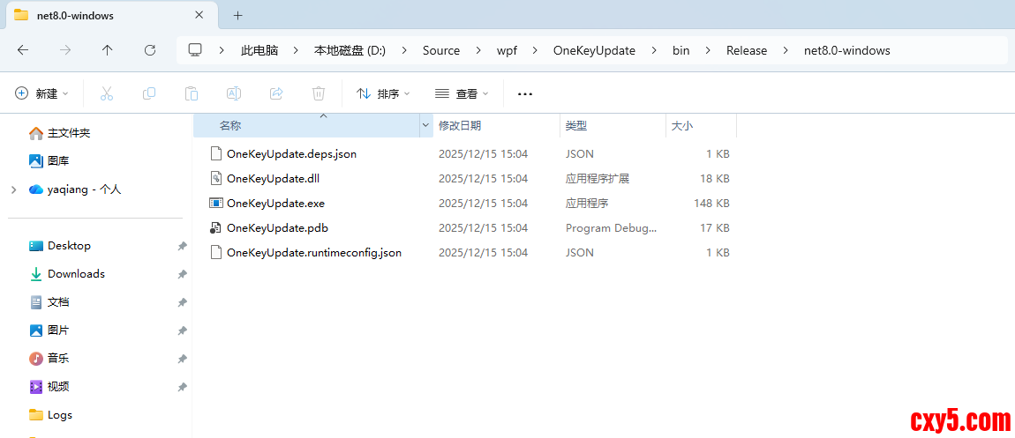Viewport: 1015px width, 438px height.
Task: Open the 排序 (Sort) dropdown
Action: (383, 93)
